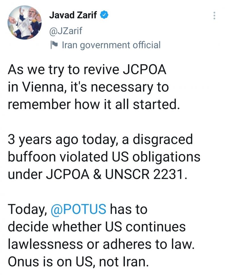The height and width of the screenshot is (275, 227).
Task: Click the "buffoon violated US obligations" line
Action: [104, 157]
